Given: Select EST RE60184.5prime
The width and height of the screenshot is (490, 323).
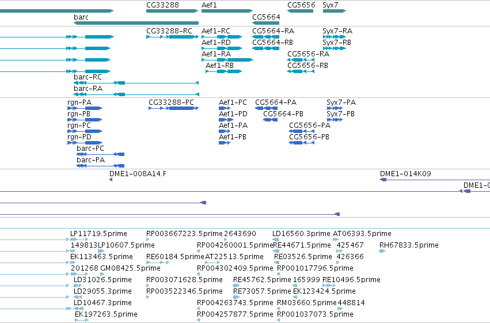Looking at the screenshot, I should [158, 263].
